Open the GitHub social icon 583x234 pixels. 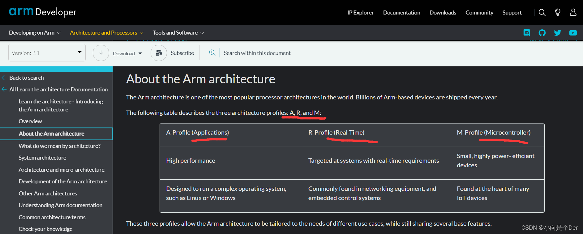[542, 33]
